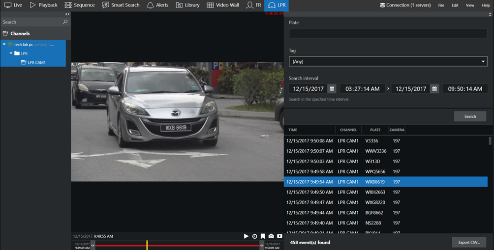Click the play button below the video

click(247, 236)
